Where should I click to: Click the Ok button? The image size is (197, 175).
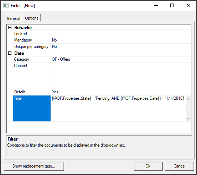click(x=148, y=166)
